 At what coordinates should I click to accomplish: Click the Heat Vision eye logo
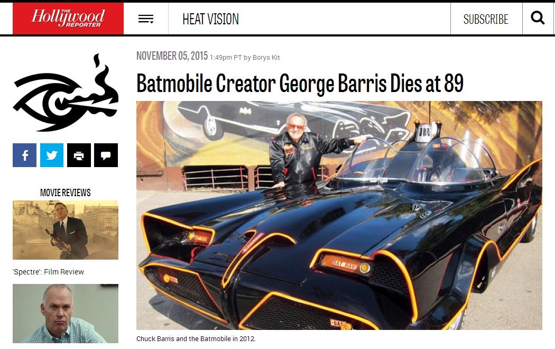(66, 93)
